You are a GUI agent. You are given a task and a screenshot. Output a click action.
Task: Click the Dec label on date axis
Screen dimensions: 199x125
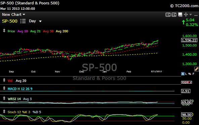coord(82,71)
